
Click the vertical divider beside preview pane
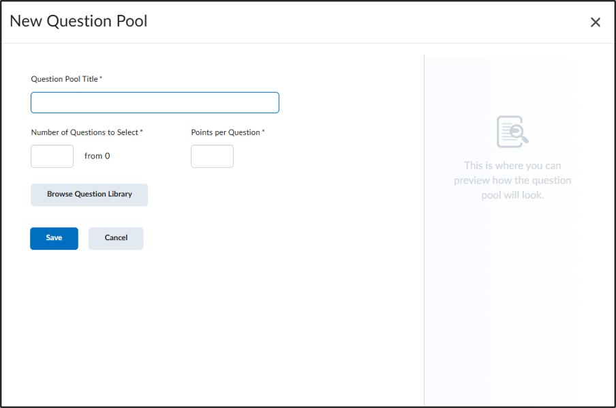point(425,230)
